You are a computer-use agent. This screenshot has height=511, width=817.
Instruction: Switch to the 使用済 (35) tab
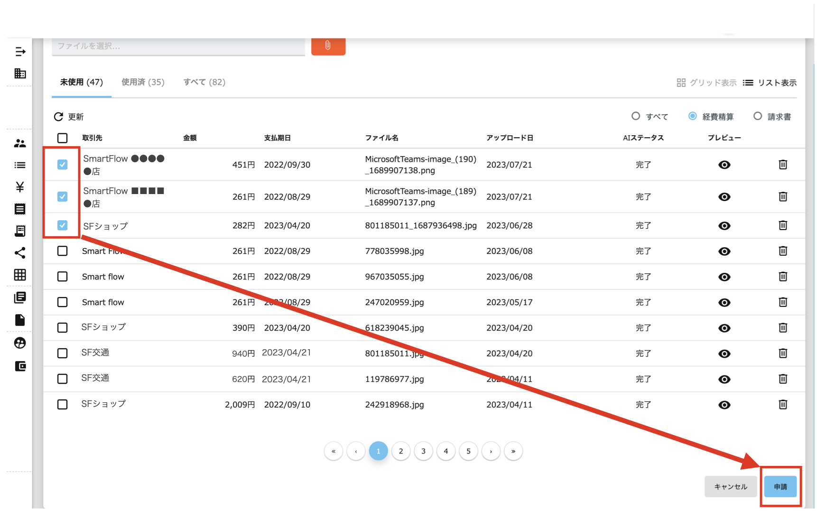coord(143,82)
